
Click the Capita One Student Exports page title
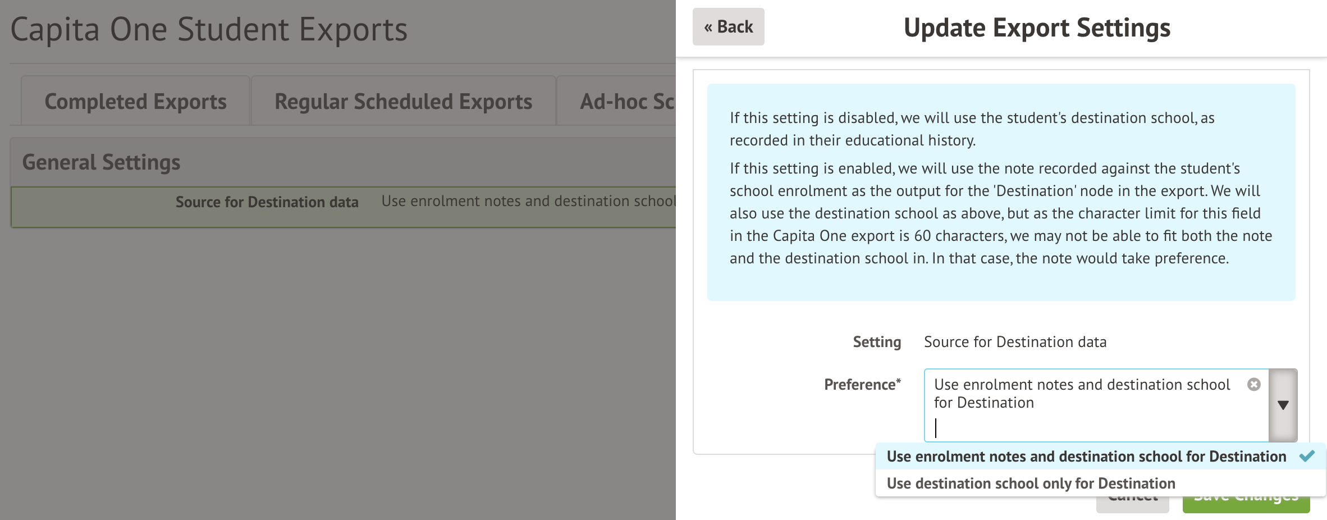pos(209,29)
